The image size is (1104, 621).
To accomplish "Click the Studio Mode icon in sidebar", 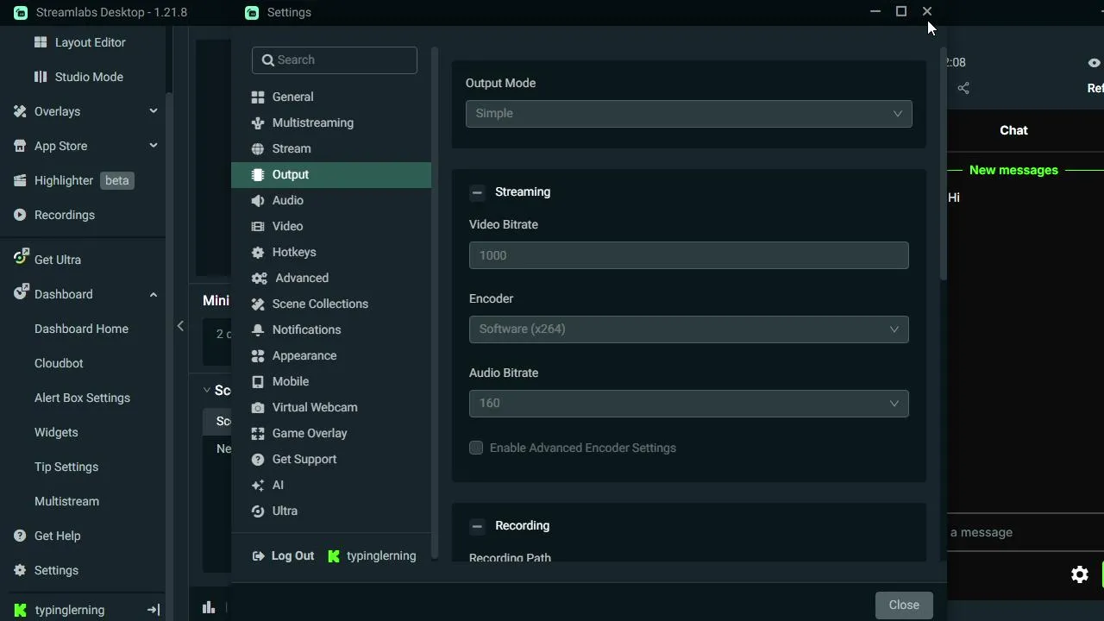I will 41,77.
